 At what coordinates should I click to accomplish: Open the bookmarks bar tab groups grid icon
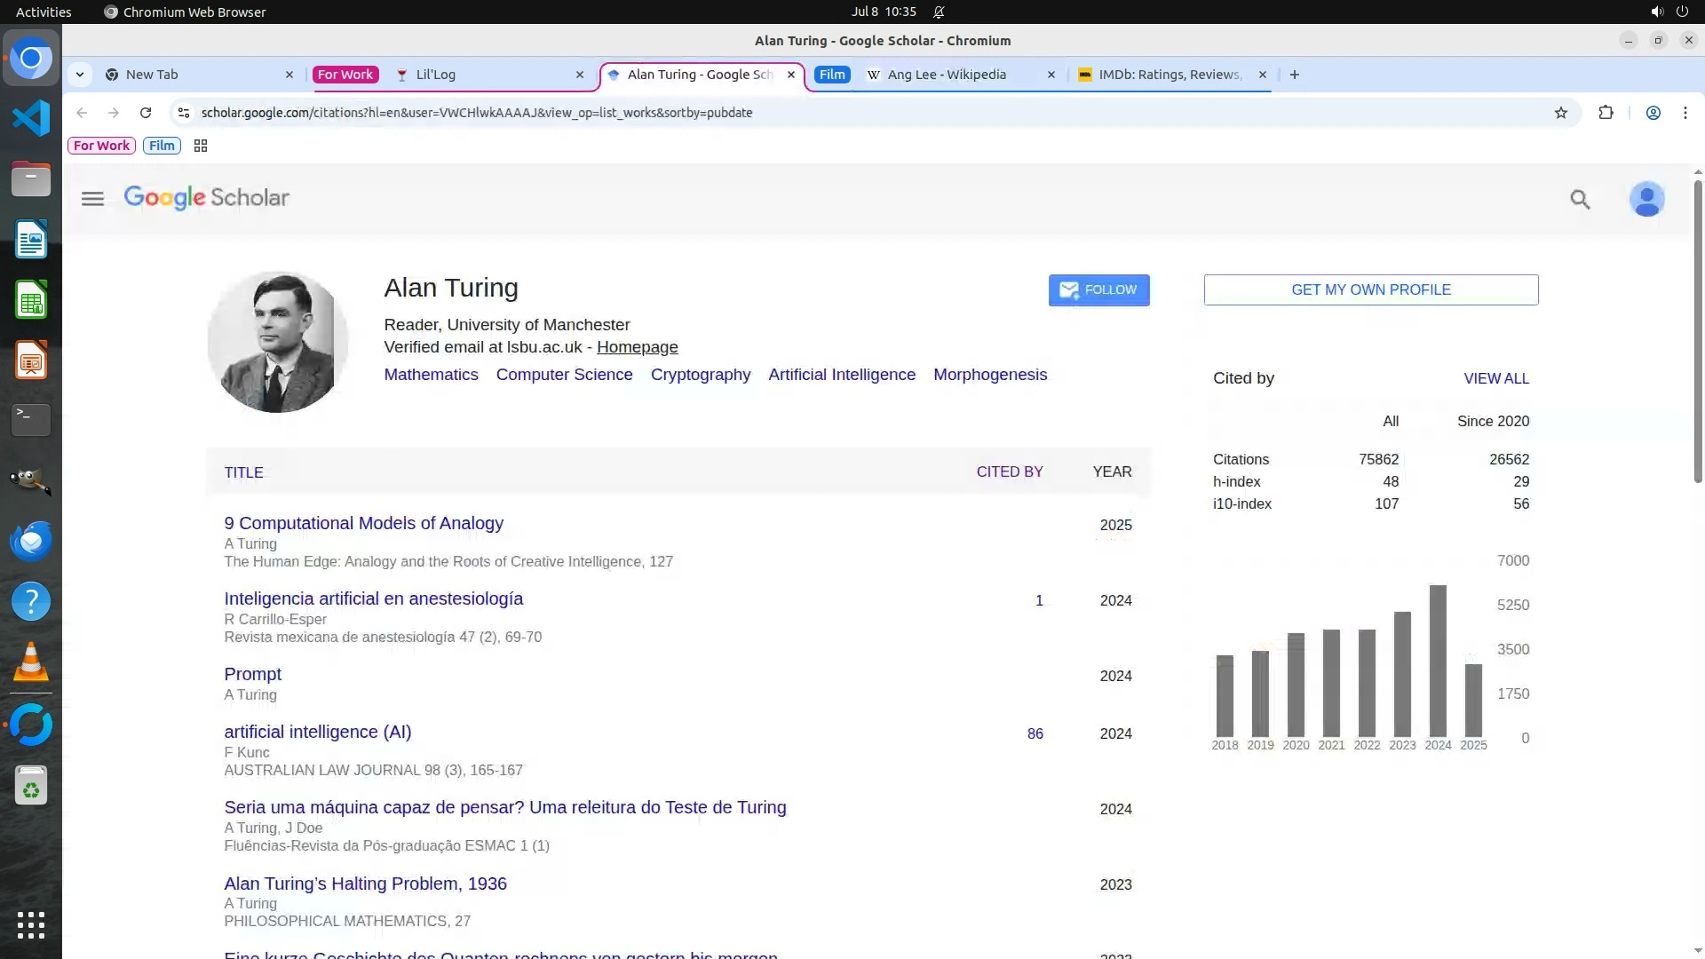click(x=201, y=146)
